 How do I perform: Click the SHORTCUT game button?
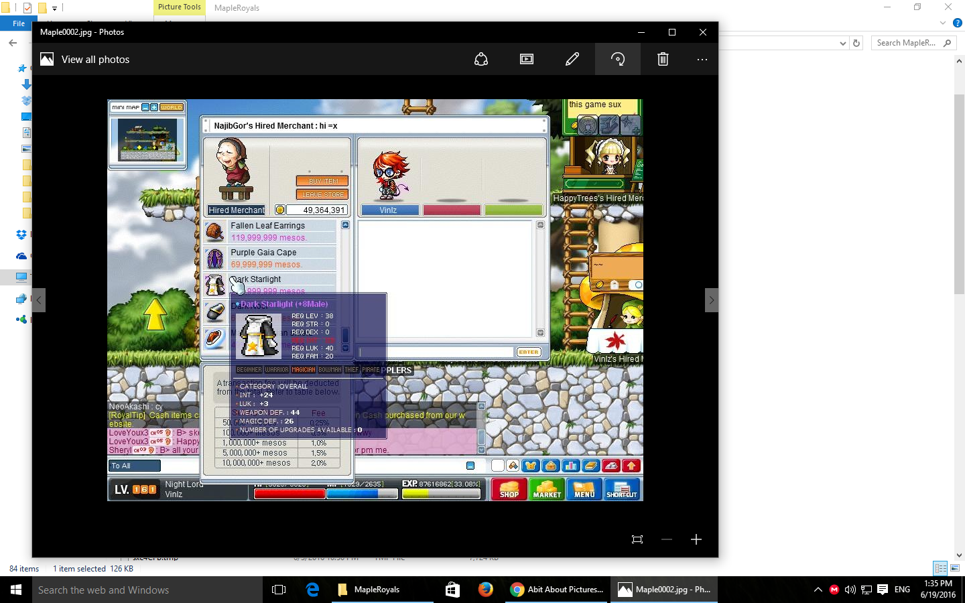click(x=622, y=489)
